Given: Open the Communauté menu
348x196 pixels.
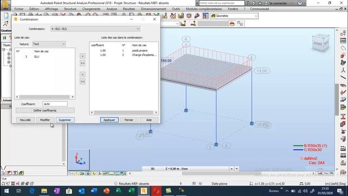Looking at the screenshot, I should [x=259, y=9].
